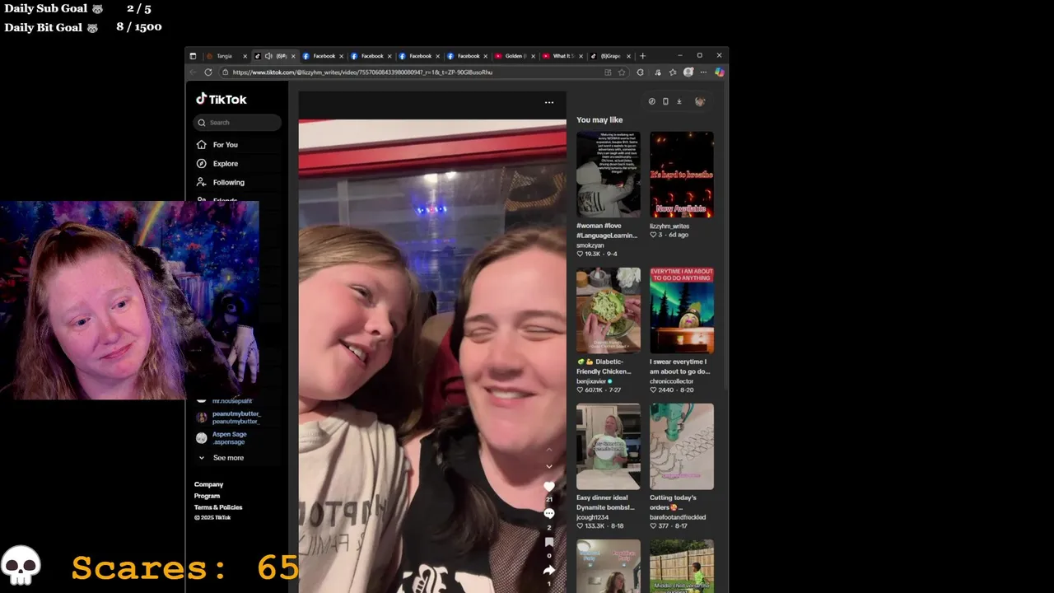Click the browser refresh extension icon beside star
1054x593 pixels.
pos(640,72)
